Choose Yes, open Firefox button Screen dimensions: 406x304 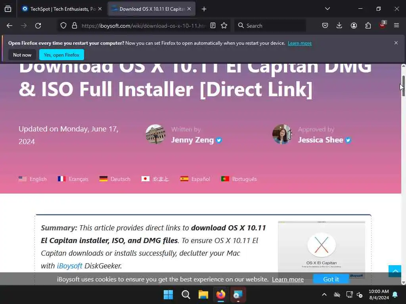click(61, 55)
